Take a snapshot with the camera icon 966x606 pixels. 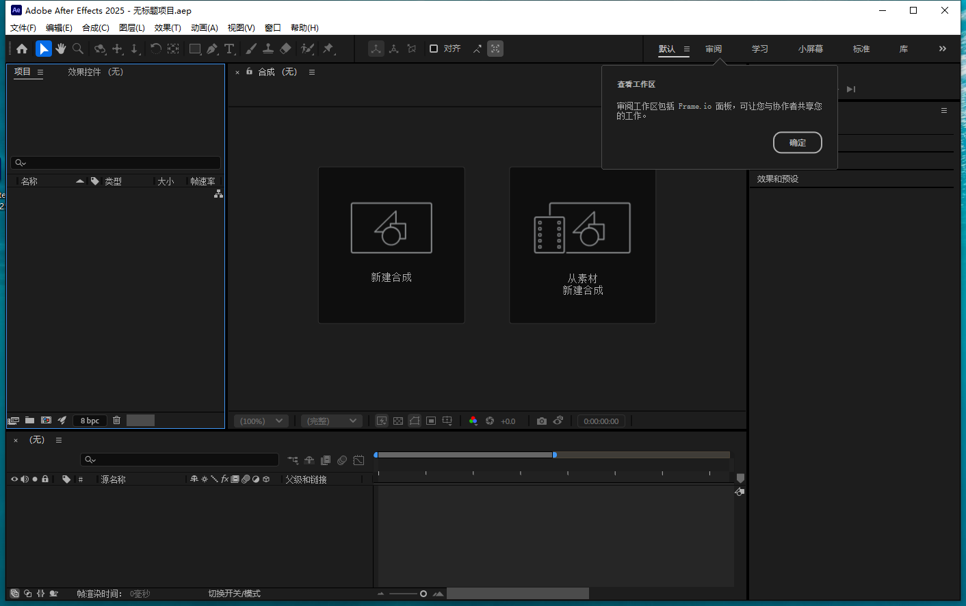[x=542, y=421]
